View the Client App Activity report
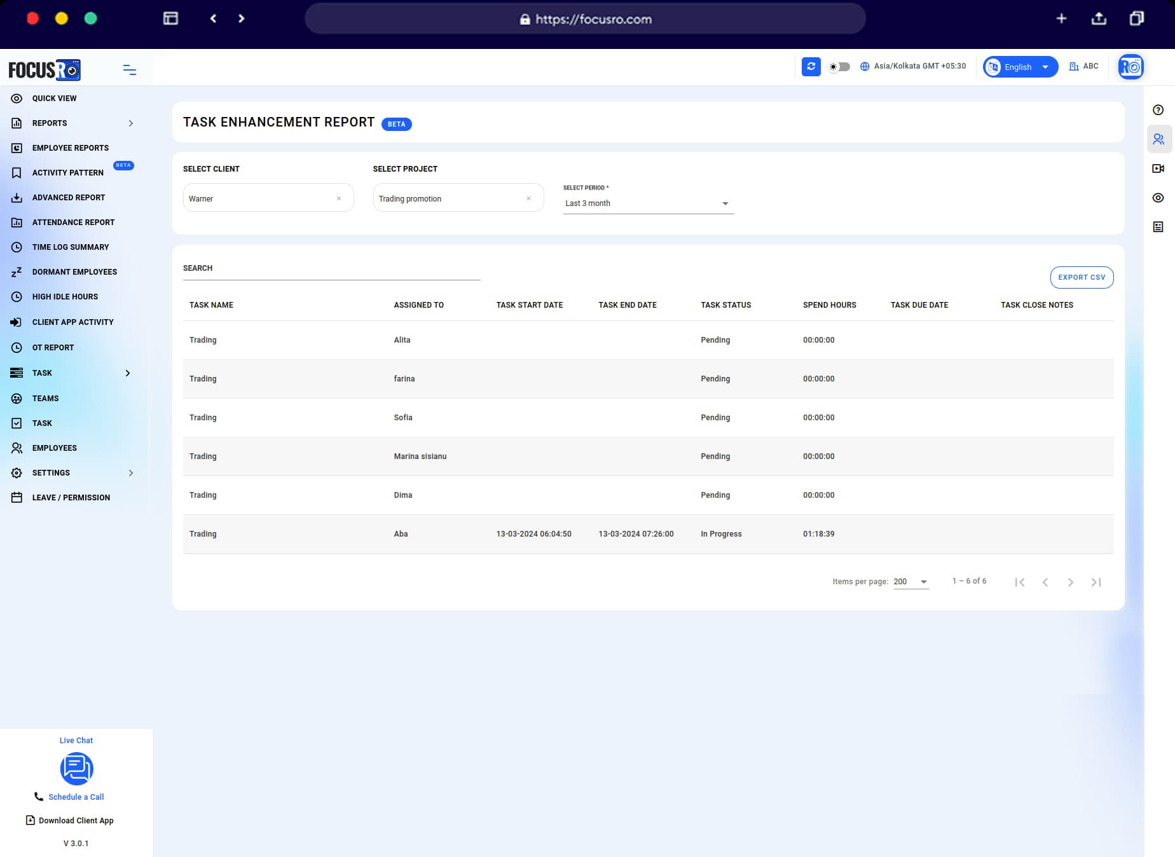Image resolution: width=1175 pixels, height=857 pixels. click(72, 322)
